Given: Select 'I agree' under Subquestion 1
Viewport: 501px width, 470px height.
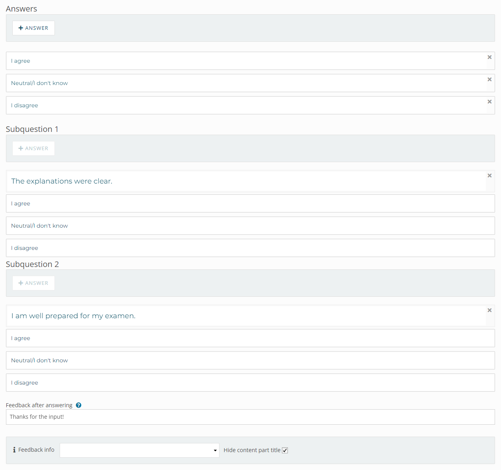Looking at the screenshot, I should click(x=250, y=203).
